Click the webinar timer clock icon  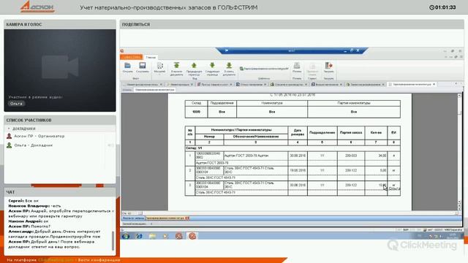(x=431, y=7)
